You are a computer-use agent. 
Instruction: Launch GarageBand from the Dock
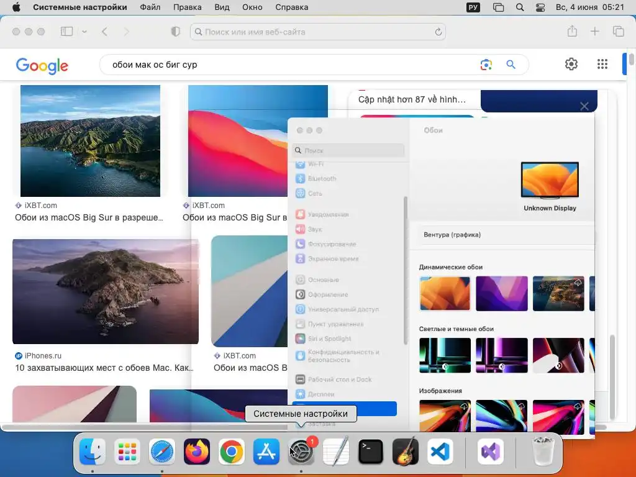(405, 452)
